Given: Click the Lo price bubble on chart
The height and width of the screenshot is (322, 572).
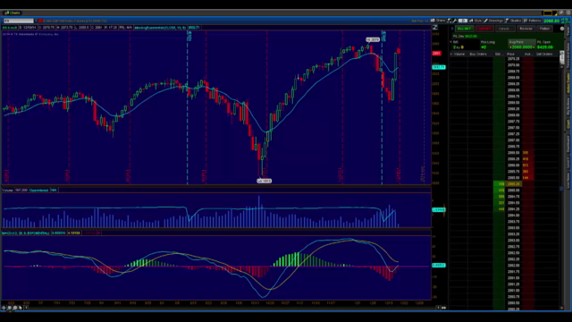Looking at the screenshot, I should point(265,181).
